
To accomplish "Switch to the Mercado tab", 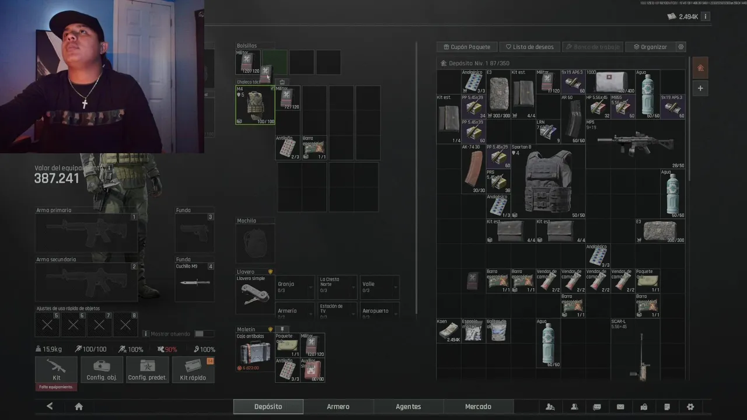I will pyautogui.click(x=479, y=407).
